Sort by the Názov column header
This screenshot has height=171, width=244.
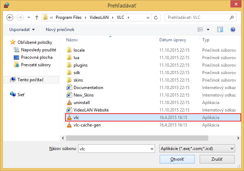72,40
